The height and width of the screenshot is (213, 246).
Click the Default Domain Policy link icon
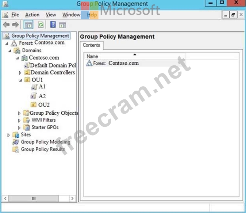27,65
